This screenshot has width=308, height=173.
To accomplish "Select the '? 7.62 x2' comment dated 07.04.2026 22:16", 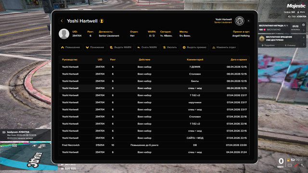I will pyautogui.click(x=195, y=124).
